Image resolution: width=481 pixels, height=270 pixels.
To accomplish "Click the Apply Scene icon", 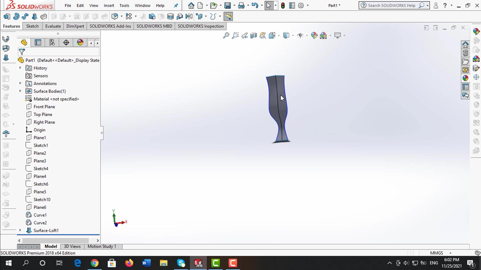I will [323, 35].
